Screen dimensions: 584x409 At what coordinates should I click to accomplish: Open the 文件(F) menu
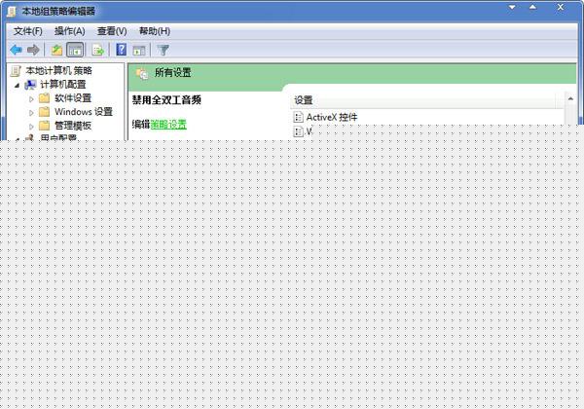[28, 31]
